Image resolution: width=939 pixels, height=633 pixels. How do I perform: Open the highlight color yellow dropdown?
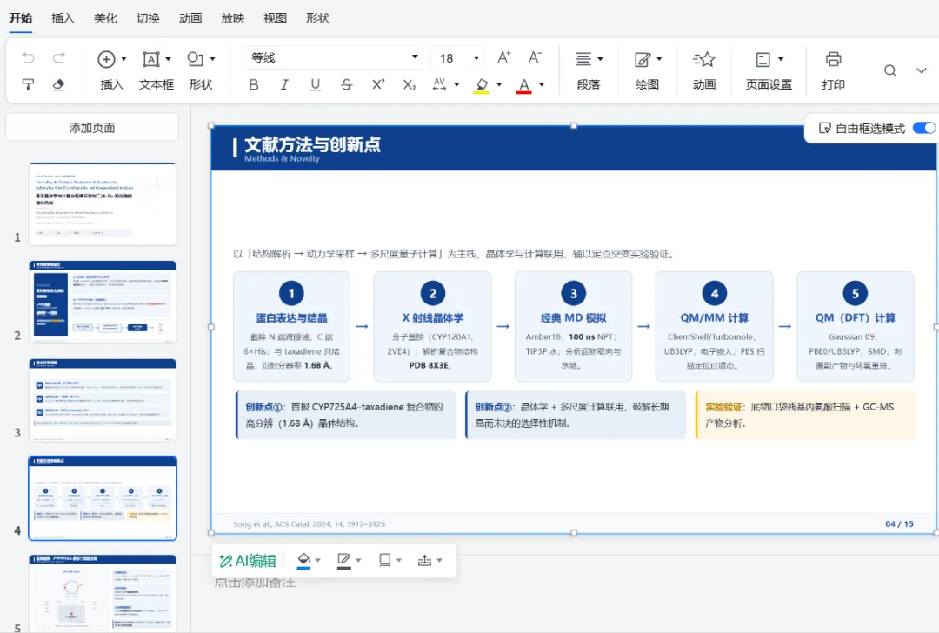[x=499, y=84]
